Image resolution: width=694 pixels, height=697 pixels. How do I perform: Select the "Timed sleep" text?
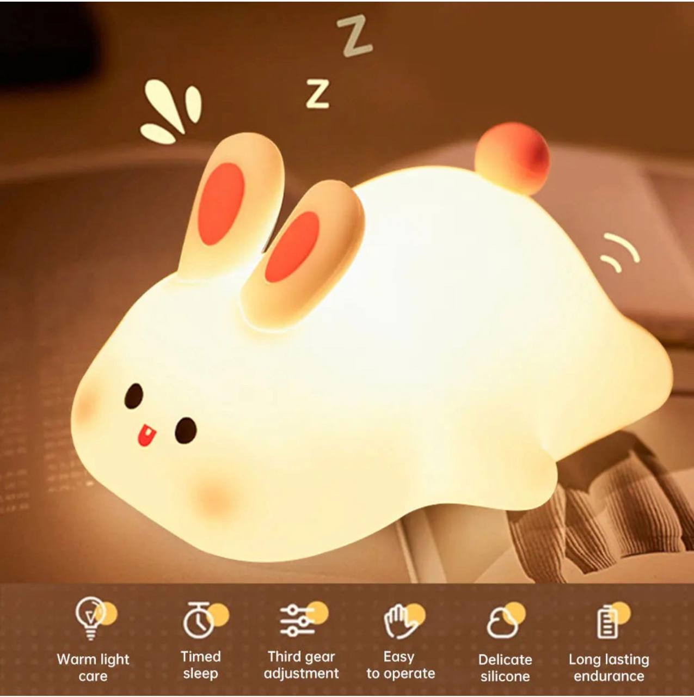point(200,665)
